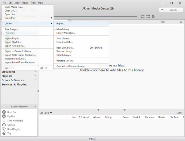Screen dimensions: 185x141
Task: Sort by the File Type column header
Action: click(174, 117)
